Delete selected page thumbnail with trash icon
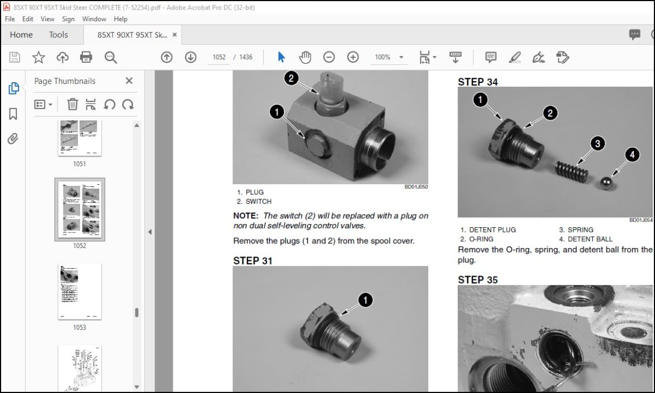The image size is (655, 393). [x=73, y=104]
